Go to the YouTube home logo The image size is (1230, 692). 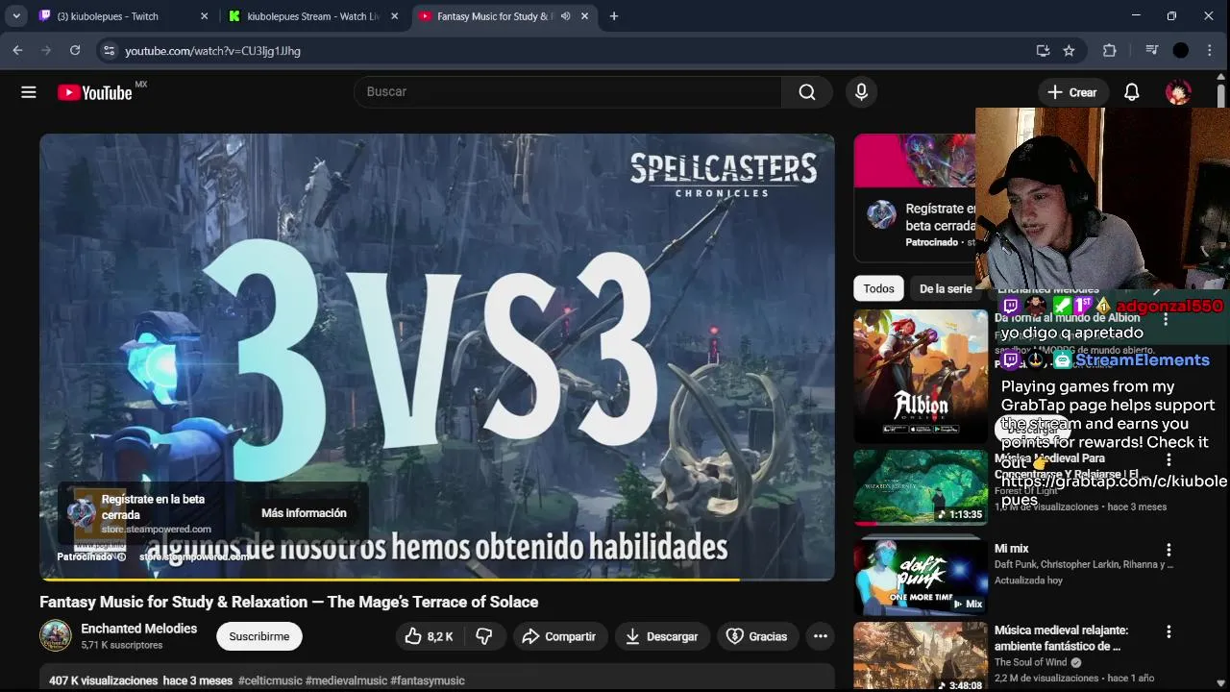click(x=94, y=92)
